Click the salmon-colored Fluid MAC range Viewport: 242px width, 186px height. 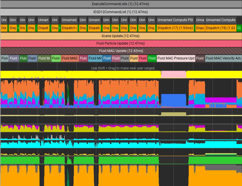70,58
